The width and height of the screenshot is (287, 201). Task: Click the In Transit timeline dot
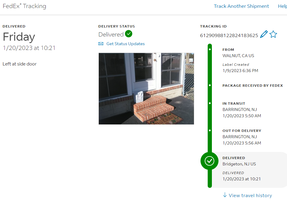coord(210,103)
